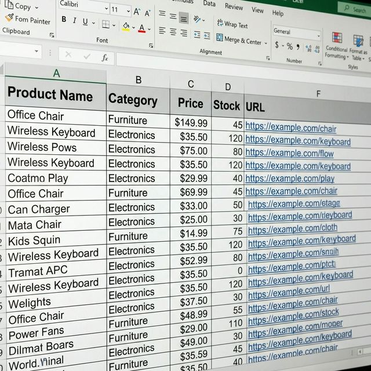Apply the red Font Color

[141, 28]
